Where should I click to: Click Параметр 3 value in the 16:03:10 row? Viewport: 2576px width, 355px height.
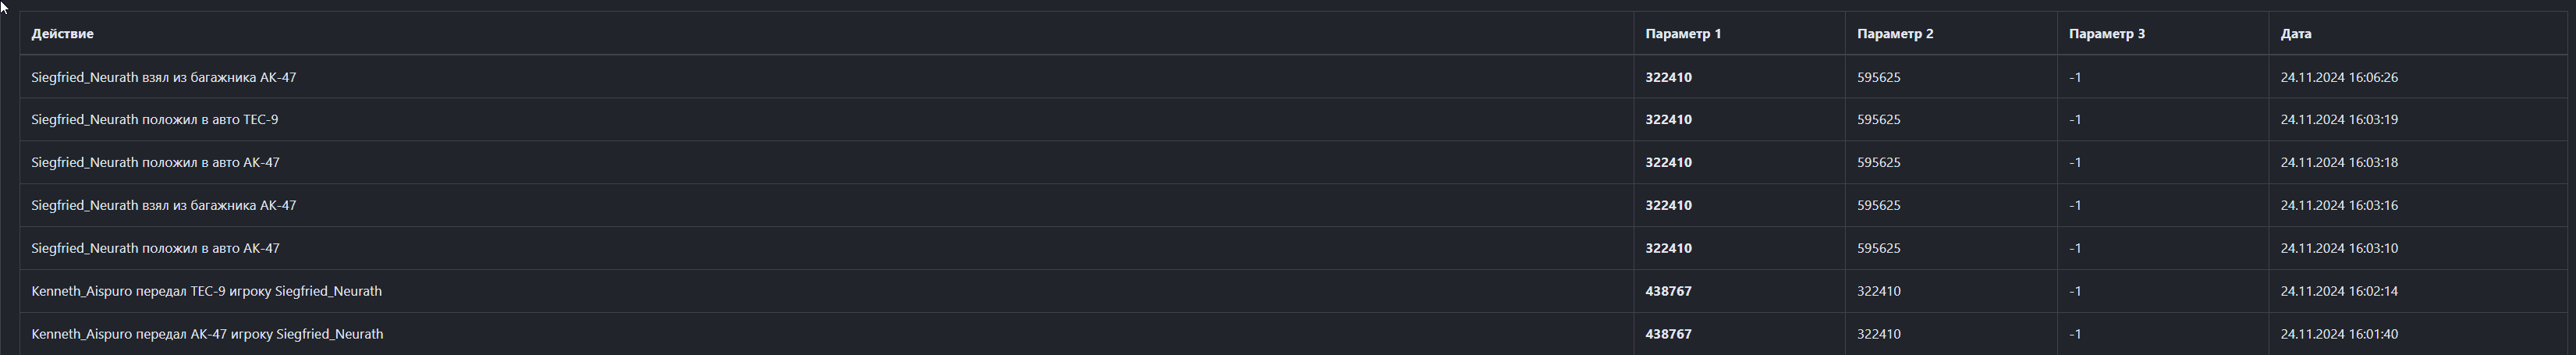pos(2075,249)
